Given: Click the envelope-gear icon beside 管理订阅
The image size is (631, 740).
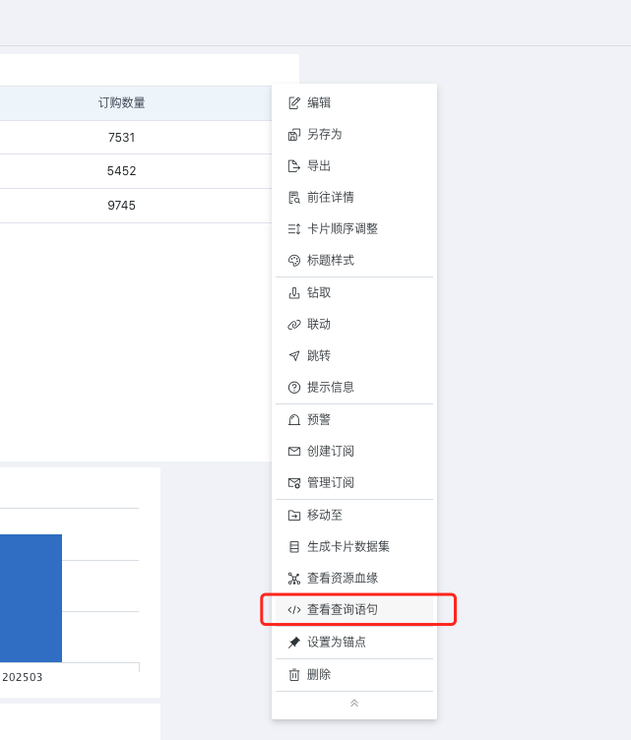Looking at the screenshot, I should 294,483.
